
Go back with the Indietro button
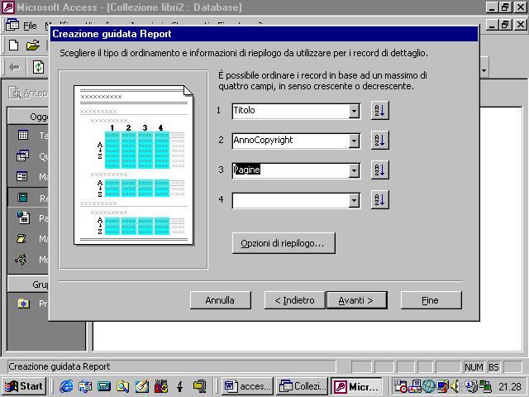294,300
